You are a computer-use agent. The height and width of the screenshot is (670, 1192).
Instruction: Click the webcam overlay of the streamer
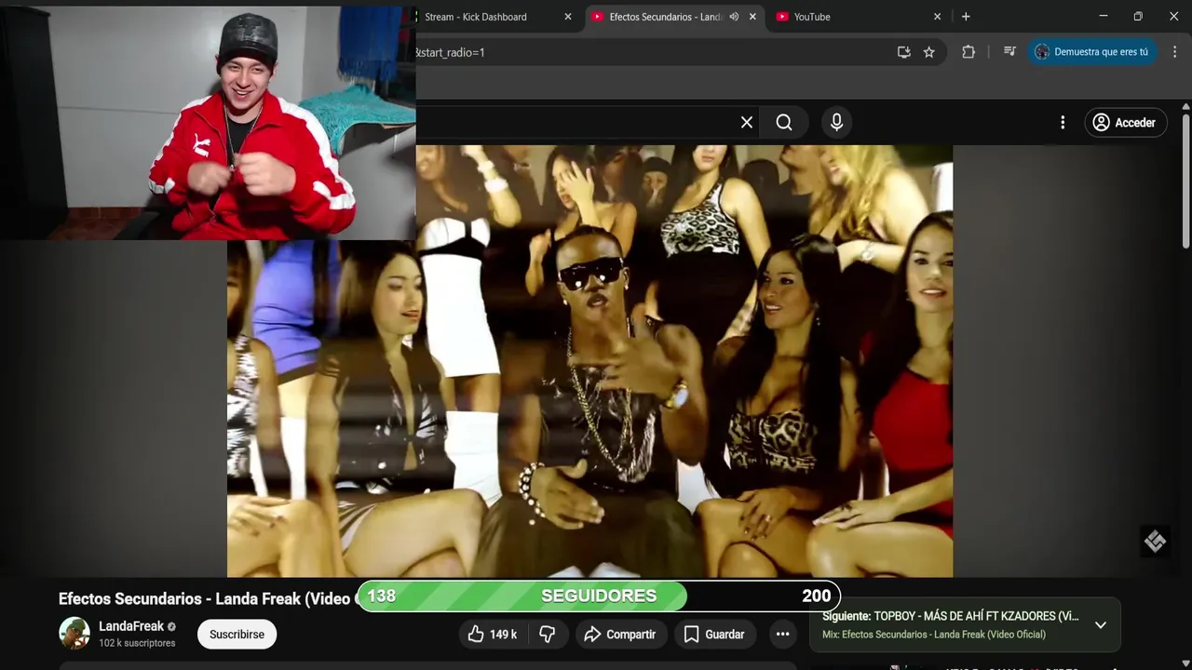click(x=208, y=121)
